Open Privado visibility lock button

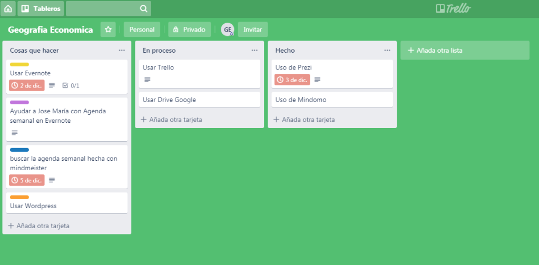[189, 30]
